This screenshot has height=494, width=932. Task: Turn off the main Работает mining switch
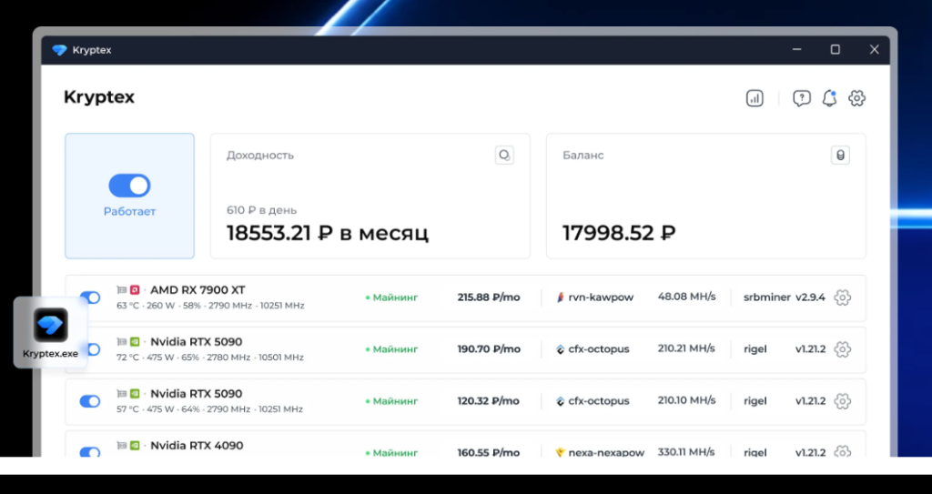pyautogui.click(x=129, y=186)
